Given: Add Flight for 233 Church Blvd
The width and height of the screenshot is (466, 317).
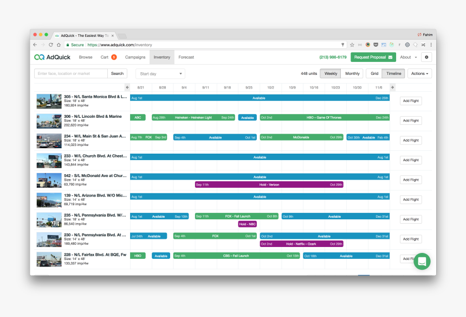Looking at the screenshot, I should pos(411,160).
